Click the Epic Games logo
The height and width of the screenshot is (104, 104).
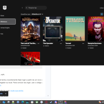5,8
